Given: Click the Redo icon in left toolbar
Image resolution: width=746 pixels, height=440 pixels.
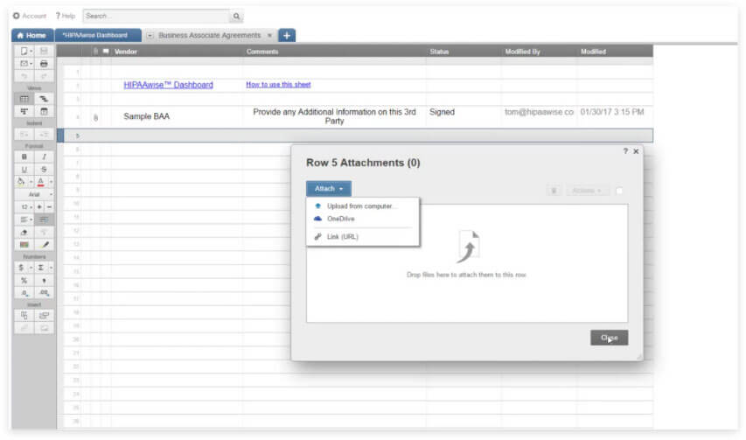Looking at the screenshot, I should [44, 76].
